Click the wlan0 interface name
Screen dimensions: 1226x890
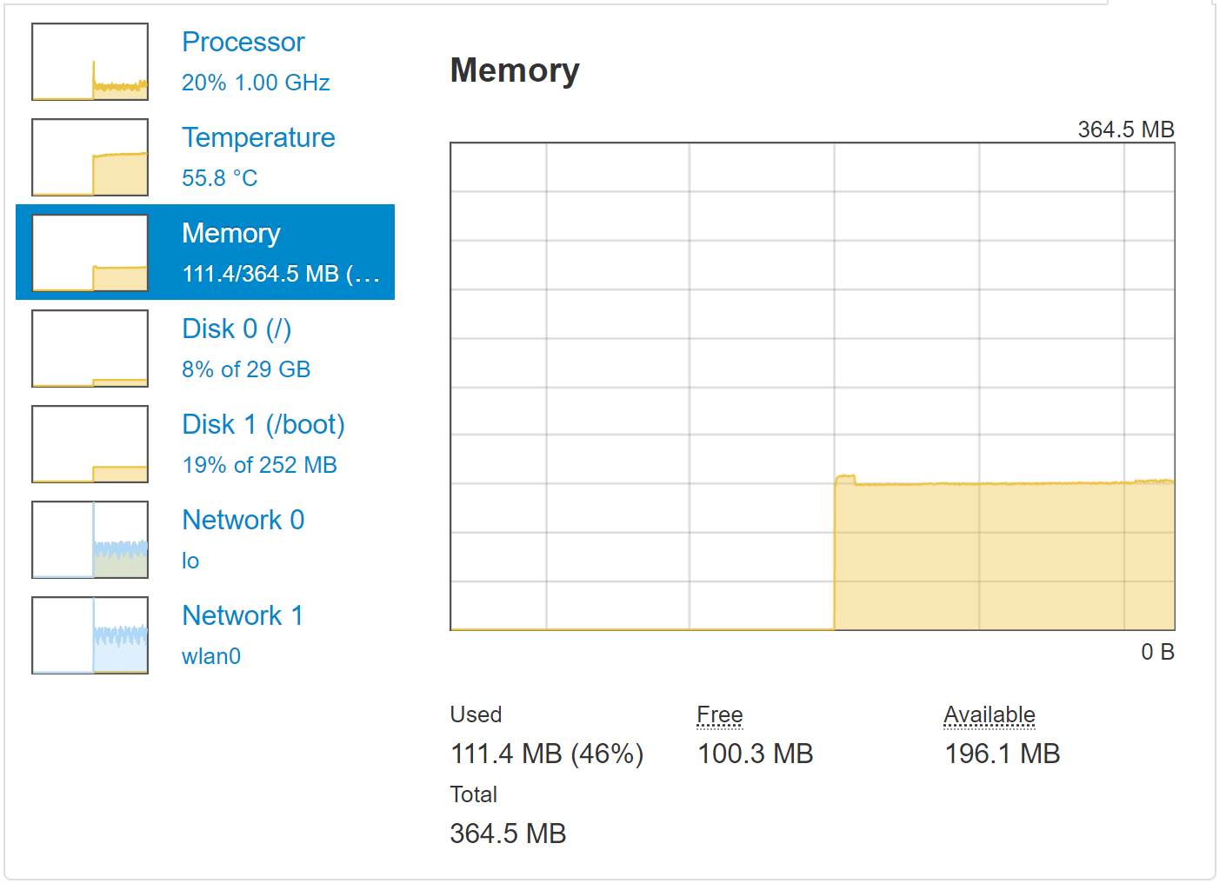click(211, 656)
